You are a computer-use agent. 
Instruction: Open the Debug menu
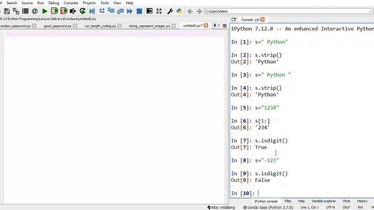[54, 3]
